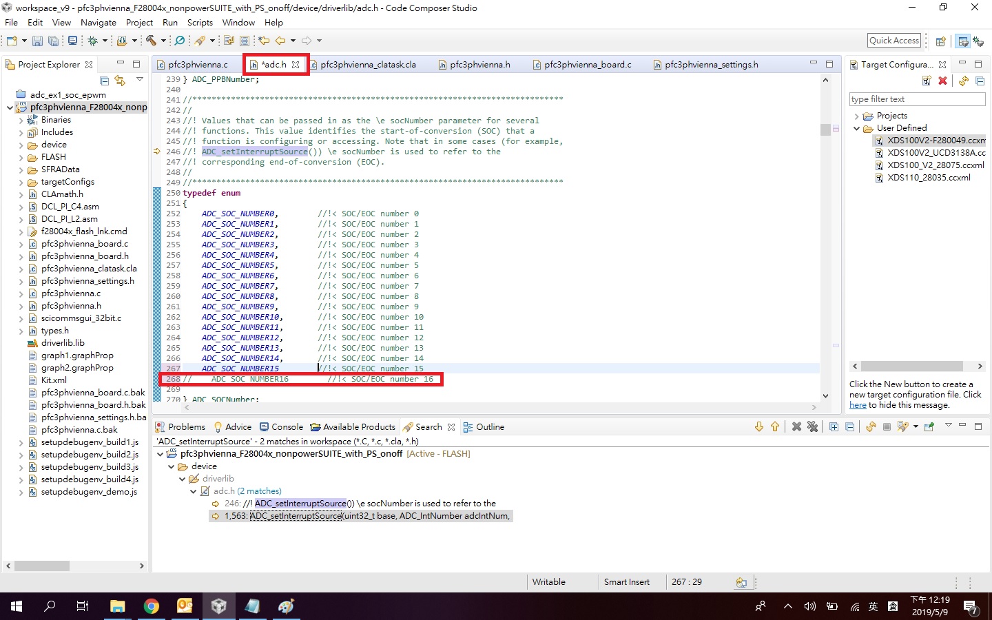
Task: Click the editor vertical scrollbar thumb
Action: coord(825,130)
